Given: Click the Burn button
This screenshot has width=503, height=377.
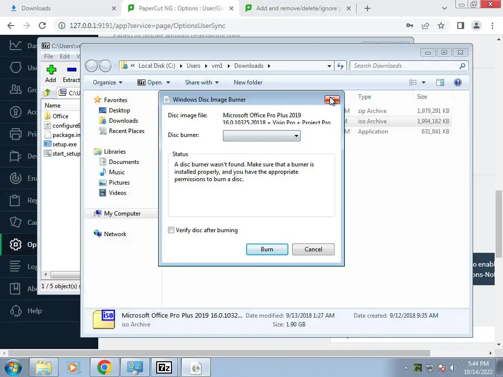Looking at the screenshot, I should pos(267,249).
